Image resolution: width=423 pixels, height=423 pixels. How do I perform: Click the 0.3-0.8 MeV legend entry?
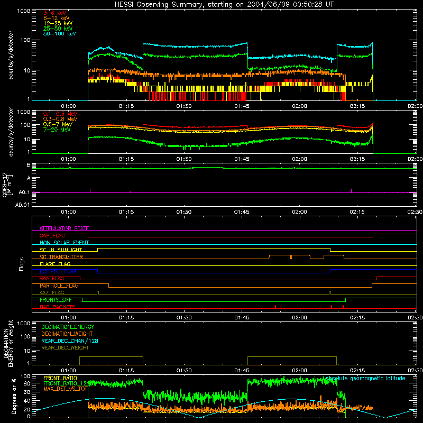[x=60, y=119]
